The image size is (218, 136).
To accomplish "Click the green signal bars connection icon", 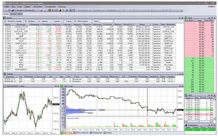I will click(13, 10).
